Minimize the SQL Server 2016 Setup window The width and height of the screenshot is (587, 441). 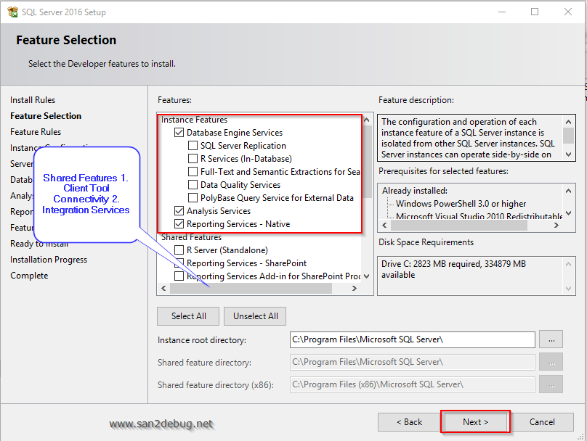(502, 12)
